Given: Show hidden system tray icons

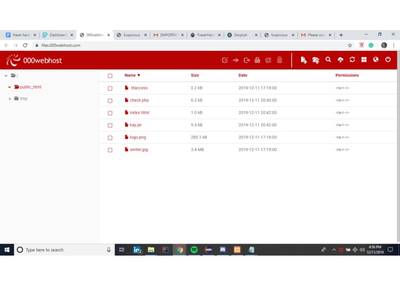Looking at the screenshot, I should 334,250.
